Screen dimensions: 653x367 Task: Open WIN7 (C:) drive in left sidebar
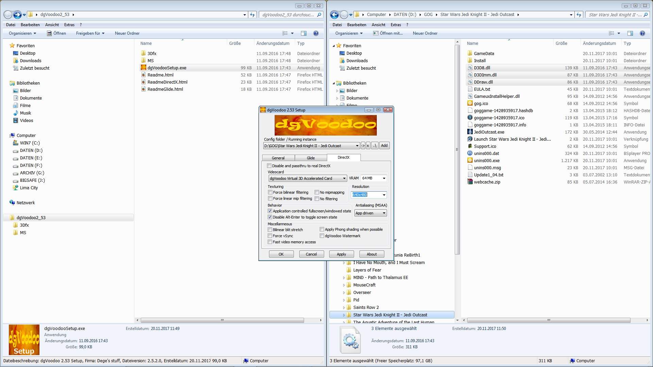tap(30, 143)
